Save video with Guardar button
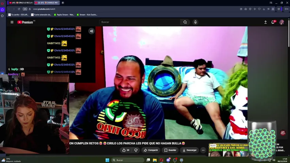Screen dimensions: 290x163 click(170, 150)
